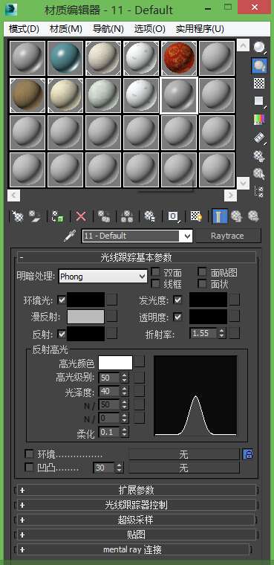Uncheck the 发光度 checkbox

(x=177, y=300)
